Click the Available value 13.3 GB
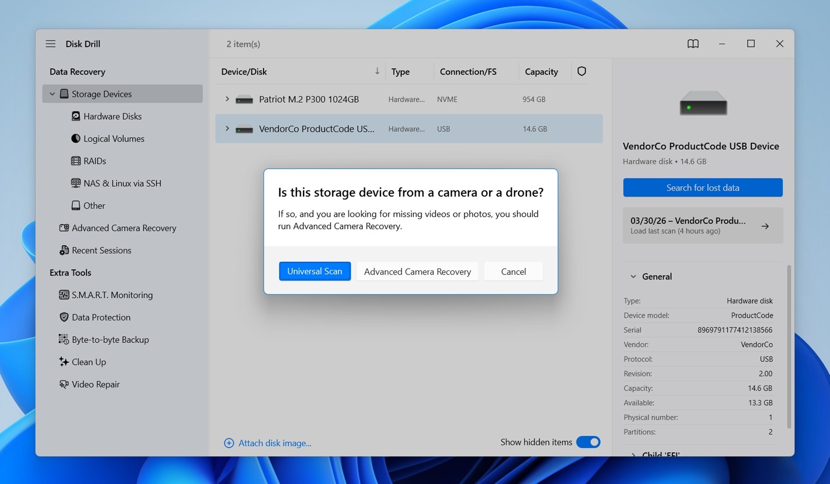830x484 pixels. 760,403
